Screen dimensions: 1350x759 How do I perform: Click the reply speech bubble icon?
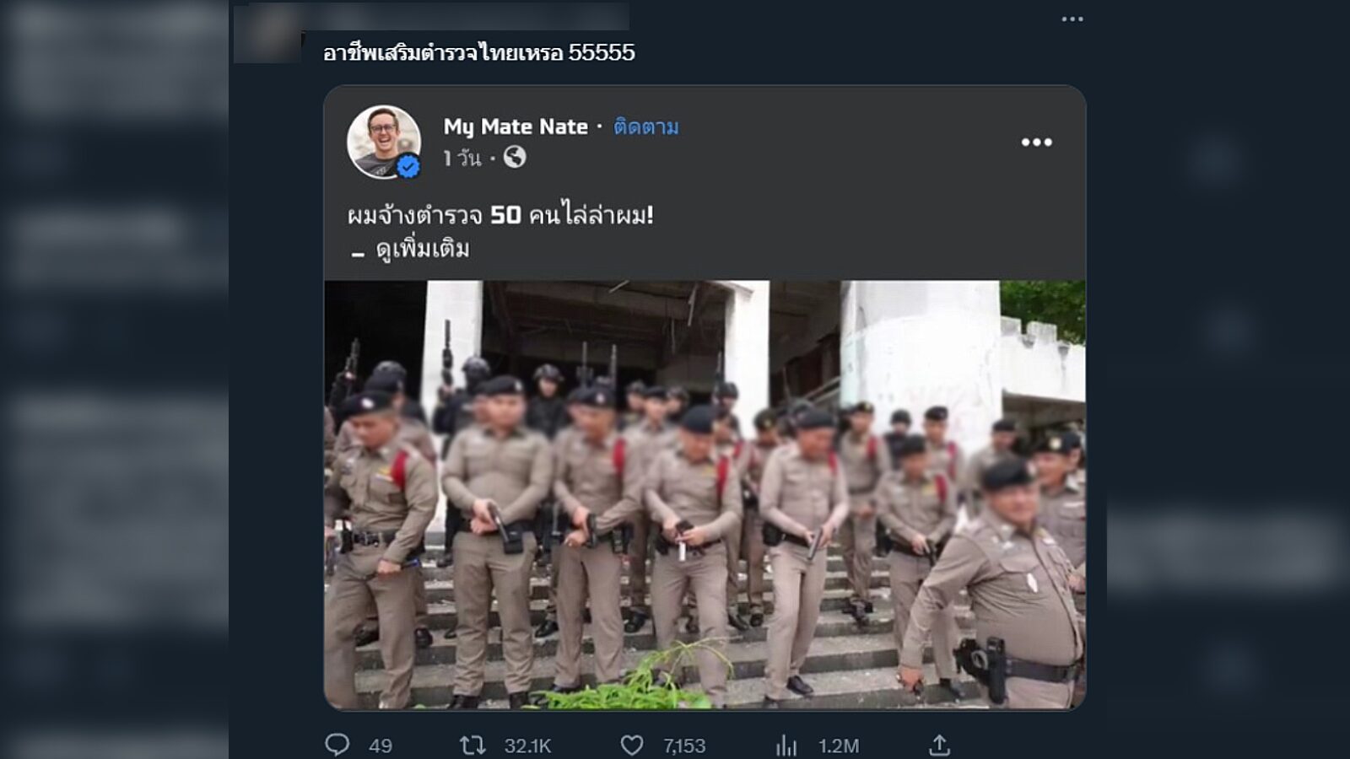[337, 745]
